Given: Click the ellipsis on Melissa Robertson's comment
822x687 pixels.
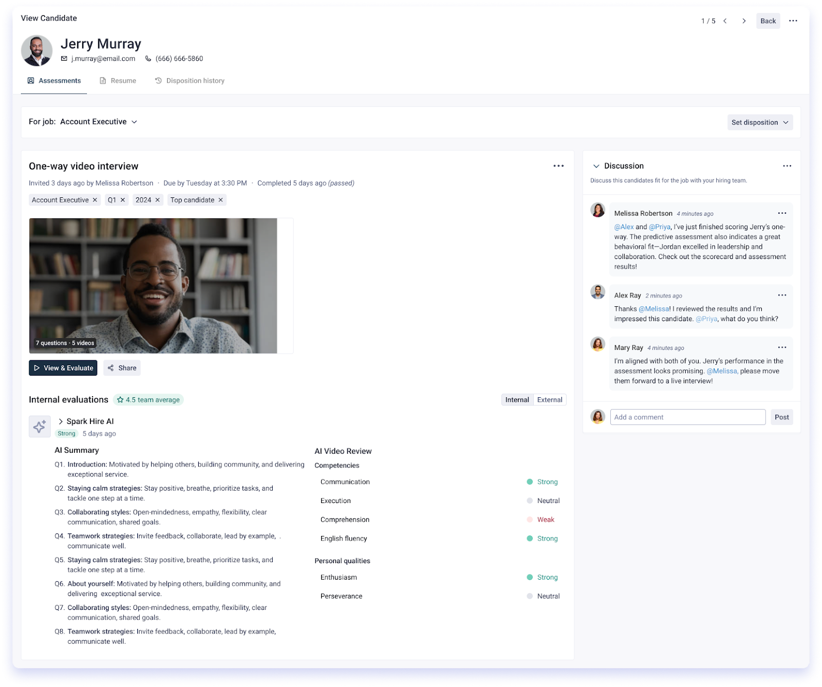Looking at the screenshot, I should click(782, 212).
